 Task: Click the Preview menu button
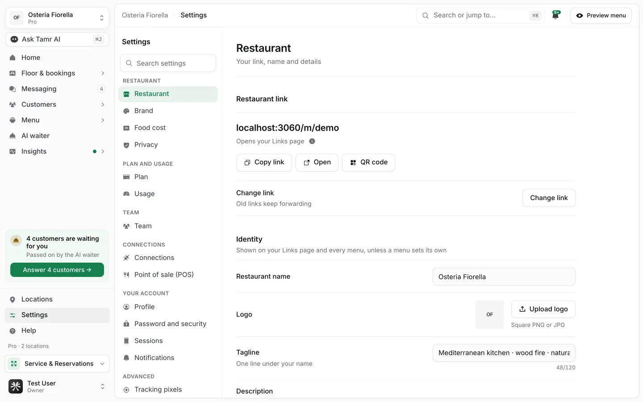601,15
